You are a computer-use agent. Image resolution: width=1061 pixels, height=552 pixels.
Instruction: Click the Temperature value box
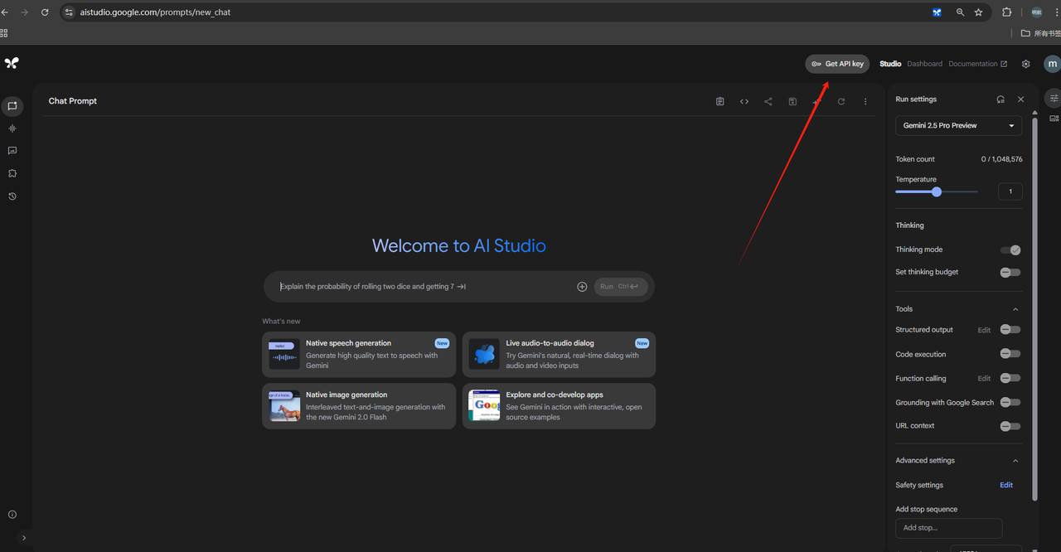[1010, 191]
